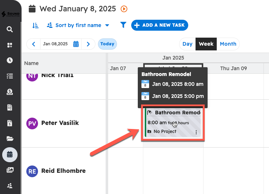Open the calendar schedule sidebar icon
The width and height of the screenshot is (269, 194).
(10, 154)
